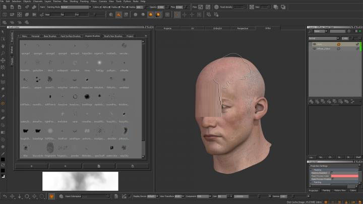Open the View Transform dropdown
Image resolution: width=363 pixels, height=204 pixels.
click(x=179, y=196)
